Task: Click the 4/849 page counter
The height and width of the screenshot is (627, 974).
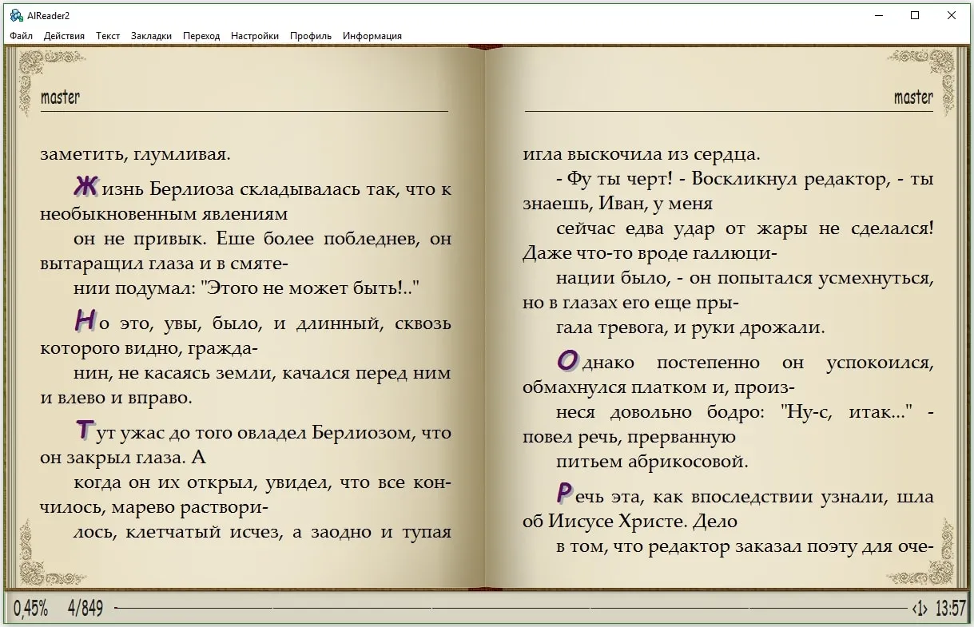Action: click(x=85, y=609)
